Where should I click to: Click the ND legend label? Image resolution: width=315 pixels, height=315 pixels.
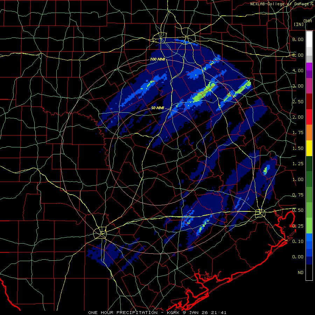(x=301, y=273)
